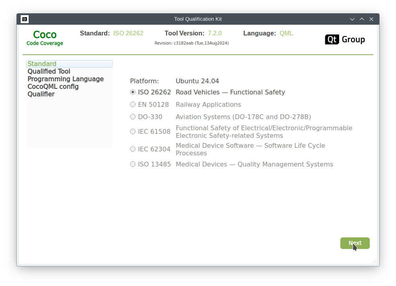The height and width of the screenshot is (286, 396).
Task: Open the Standard step in sidebar
Action: pyautogui.click(x=42, y=64)
